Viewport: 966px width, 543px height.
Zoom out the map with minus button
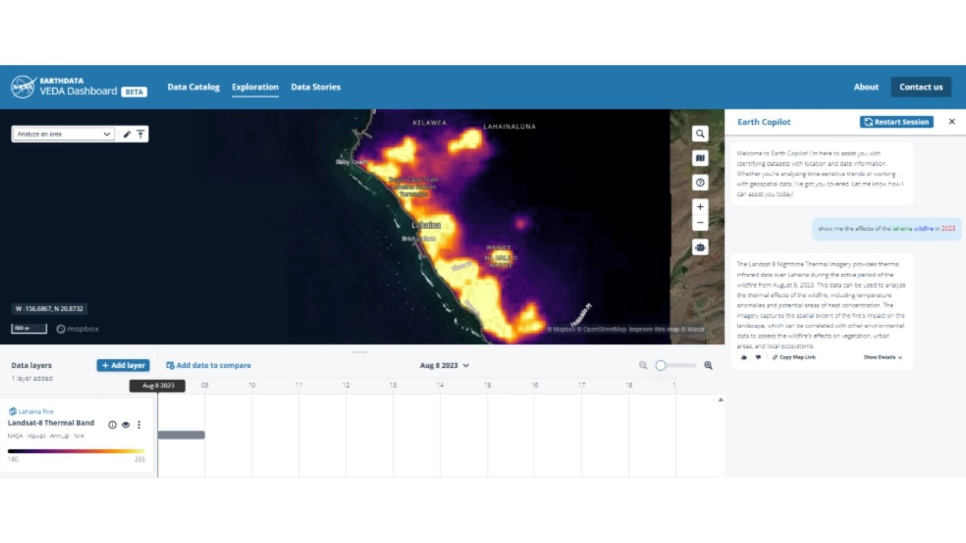[x=700, y=222]
